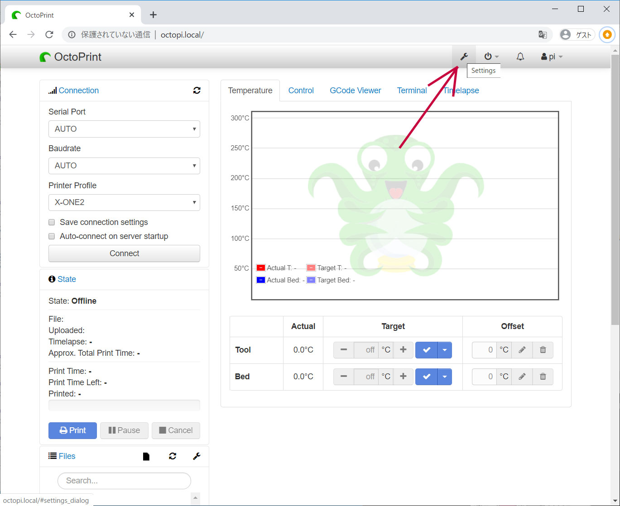
Task: Open a new browser tab
Action: (153, 15)
